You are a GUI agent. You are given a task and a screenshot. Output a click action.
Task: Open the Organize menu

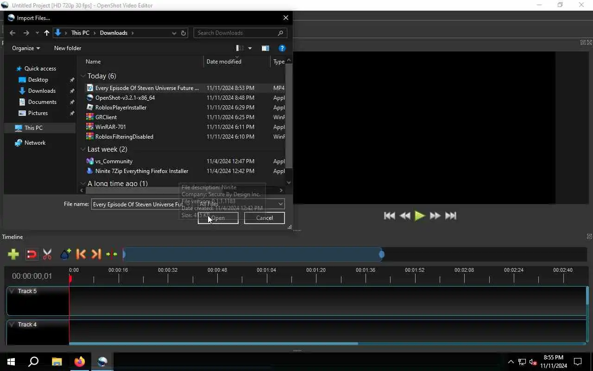click(x=26, y=48)
